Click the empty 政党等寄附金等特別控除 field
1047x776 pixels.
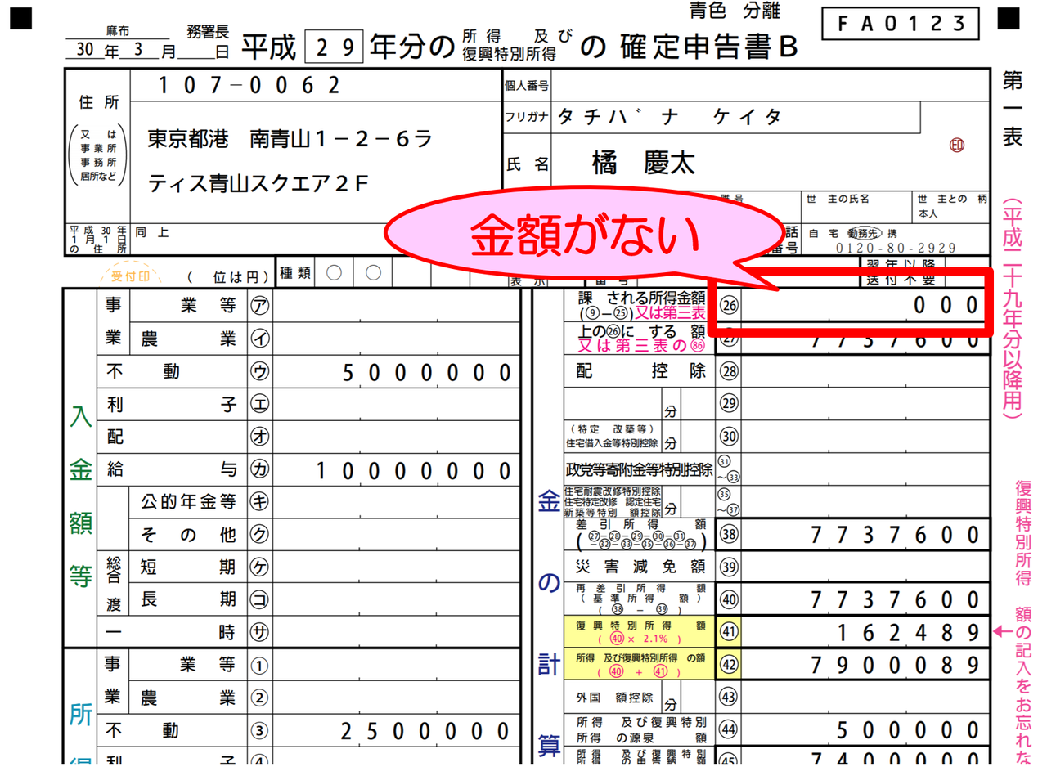click(x=865, y=469)
